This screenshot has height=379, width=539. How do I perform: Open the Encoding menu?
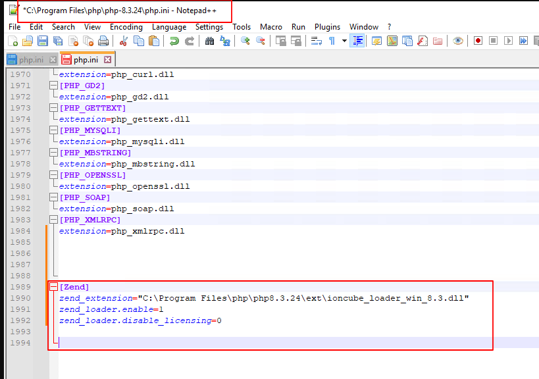point(126,27)
